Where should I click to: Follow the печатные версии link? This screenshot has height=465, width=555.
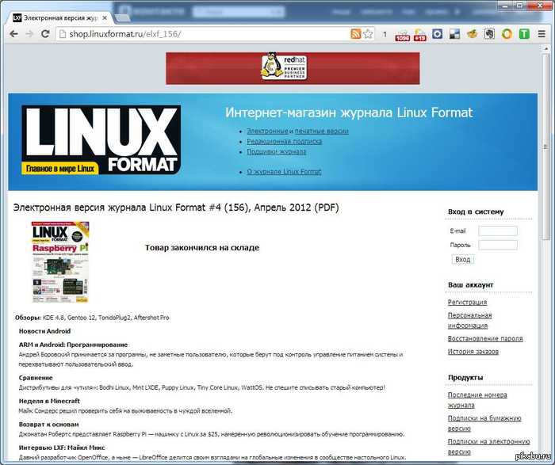coord(321,131)
